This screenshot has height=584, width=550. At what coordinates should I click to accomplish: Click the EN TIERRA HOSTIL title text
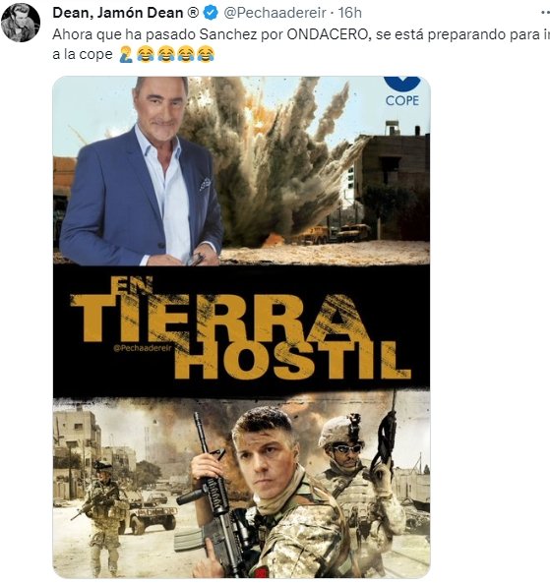point(240,327)
